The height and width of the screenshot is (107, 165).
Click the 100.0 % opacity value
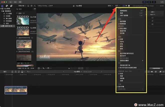click(152, 14)
